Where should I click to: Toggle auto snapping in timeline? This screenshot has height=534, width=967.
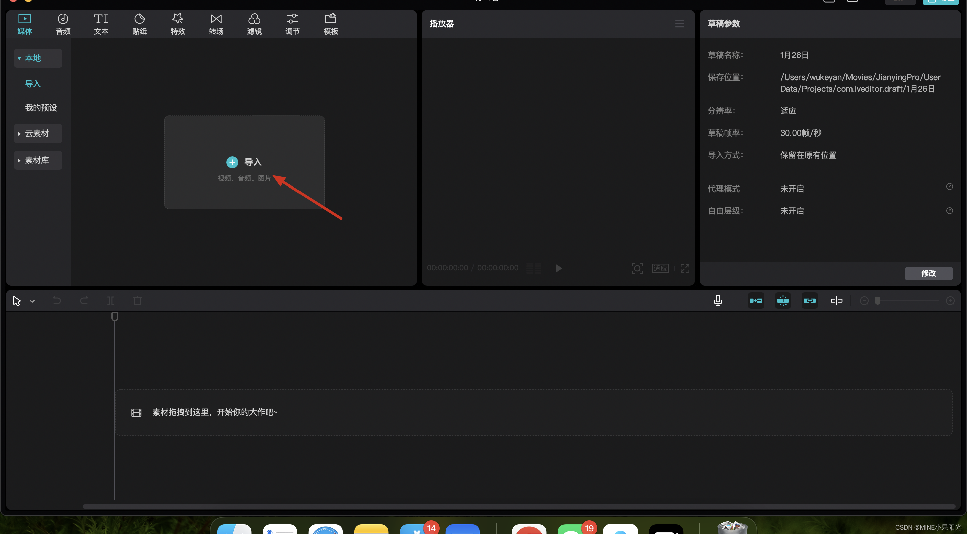click(x=783, y=301)
